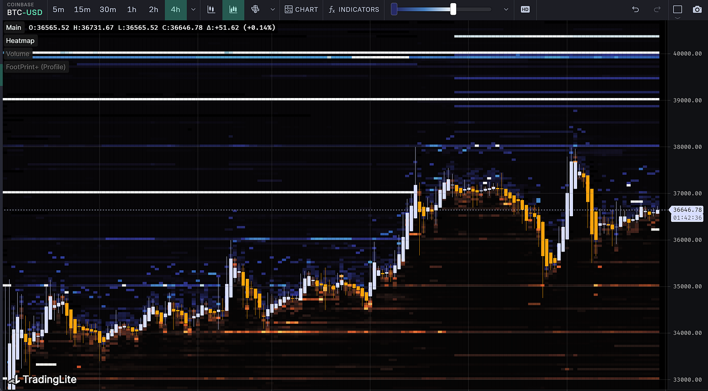The image size is (708, 391).
Task: Click the 33000.00 price axis label
Action: tap(687, 380)
